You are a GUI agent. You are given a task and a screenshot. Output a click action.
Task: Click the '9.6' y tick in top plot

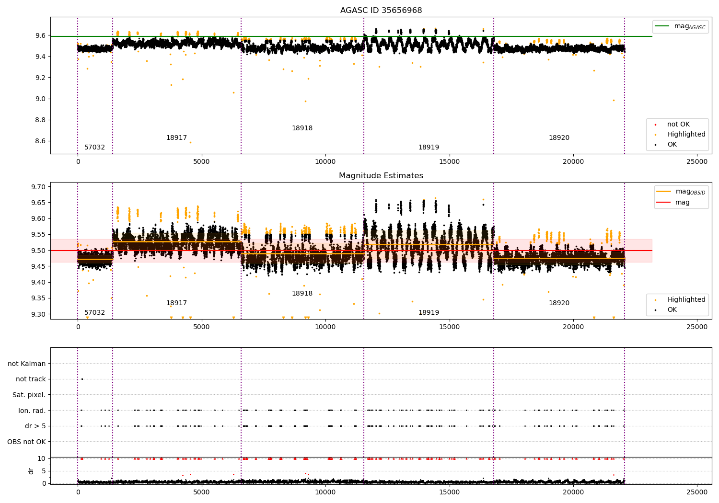coord(40,36)
